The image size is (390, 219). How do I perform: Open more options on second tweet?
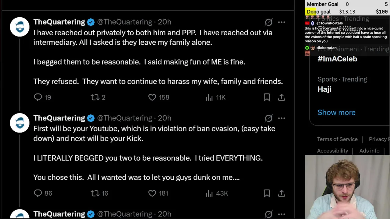pyautogui.click(x=282, y=118)
